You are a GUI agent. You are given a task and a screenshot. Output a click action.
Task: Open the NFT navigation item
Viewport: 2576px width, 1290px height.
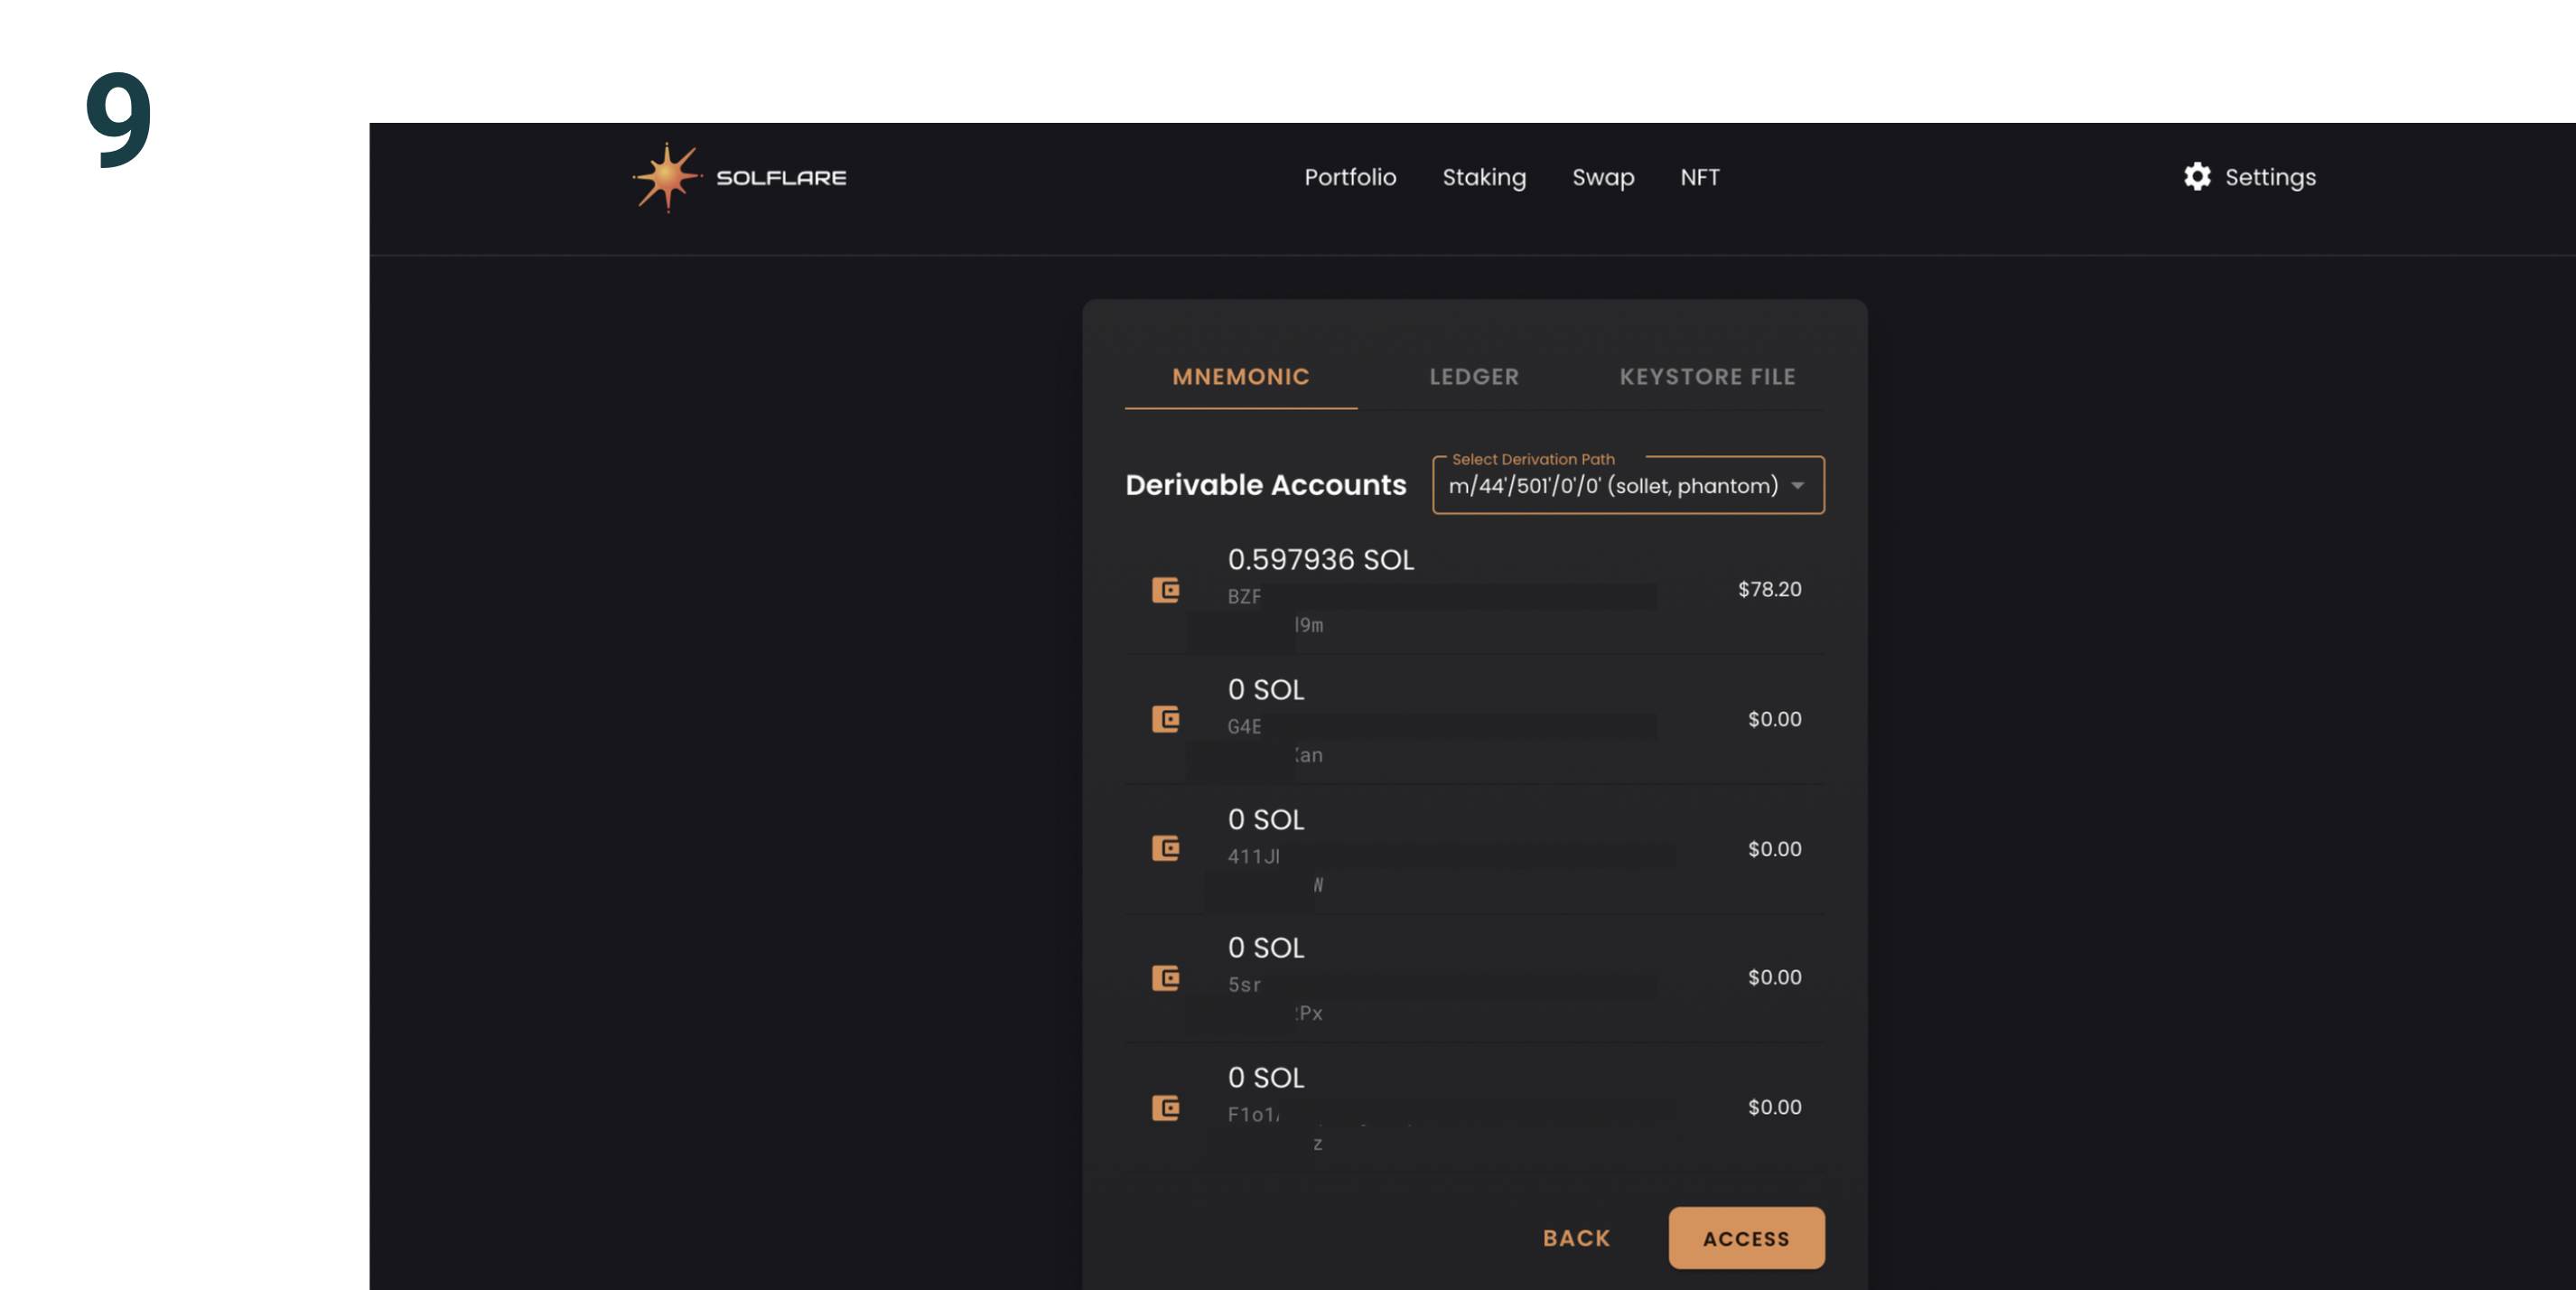click(x=1699, y=177)
